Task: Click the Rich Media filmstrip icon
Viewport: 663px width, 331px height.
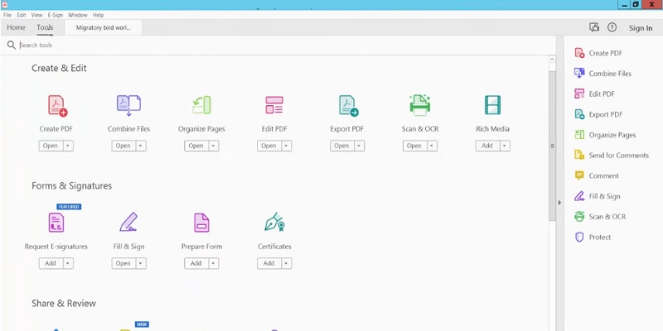Action: coord(492,105)
